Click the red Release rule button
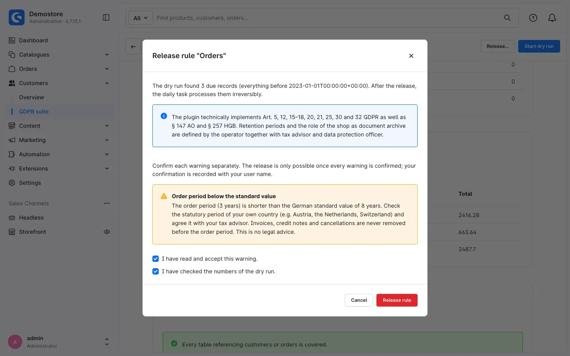The image size is (570, 356). point(397,300)
